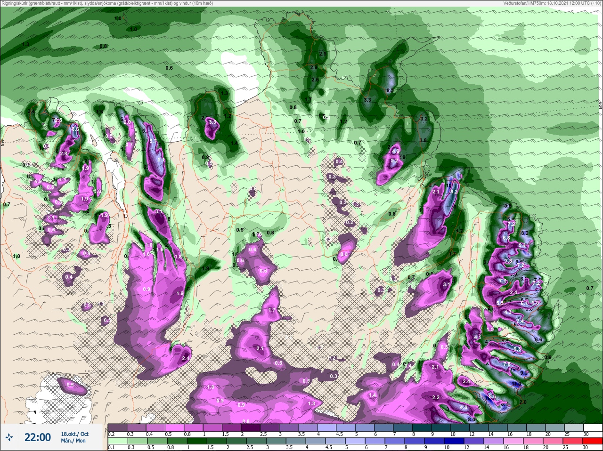603x451 pixels.
Task: Select the 22:00 forecast time display
Action: (x=38, y=437)
